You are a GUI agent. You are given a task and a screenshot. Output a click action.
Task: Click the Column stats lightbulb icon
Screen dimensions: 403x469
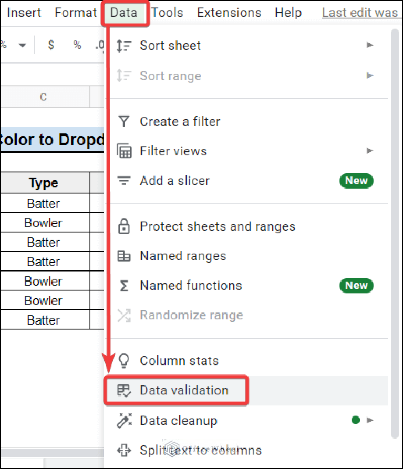[x=124, y=361]
